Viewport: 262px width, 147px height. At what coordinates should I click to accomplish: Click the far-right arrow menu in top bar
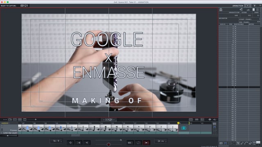[260, 5]
